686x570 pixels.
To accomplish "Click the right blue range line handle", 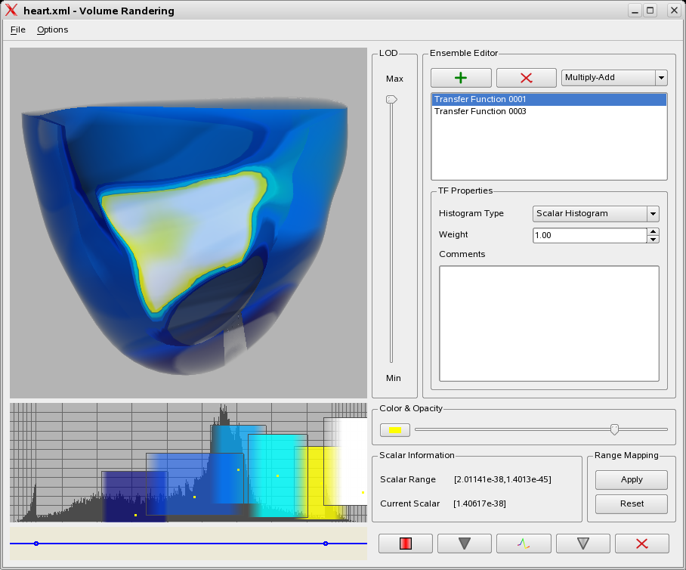I will coord(326,544).
